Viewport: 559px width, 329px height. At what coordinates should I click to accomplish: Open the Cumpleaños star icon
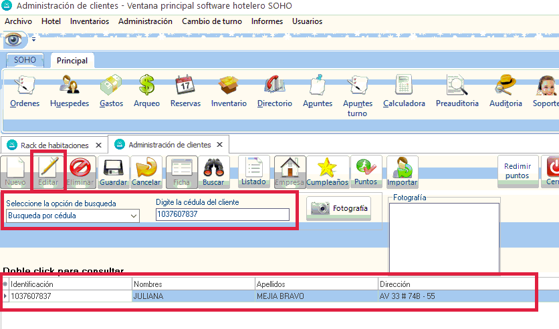pos(326,172)
